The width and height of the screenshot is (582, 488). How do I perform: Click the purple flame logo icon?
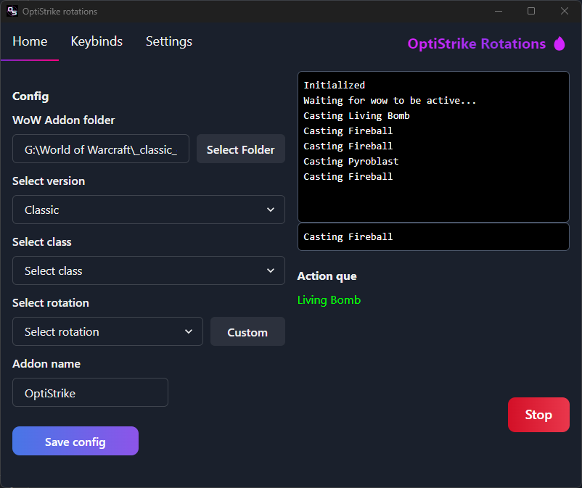pyautogui.click(x=560, y=44)
